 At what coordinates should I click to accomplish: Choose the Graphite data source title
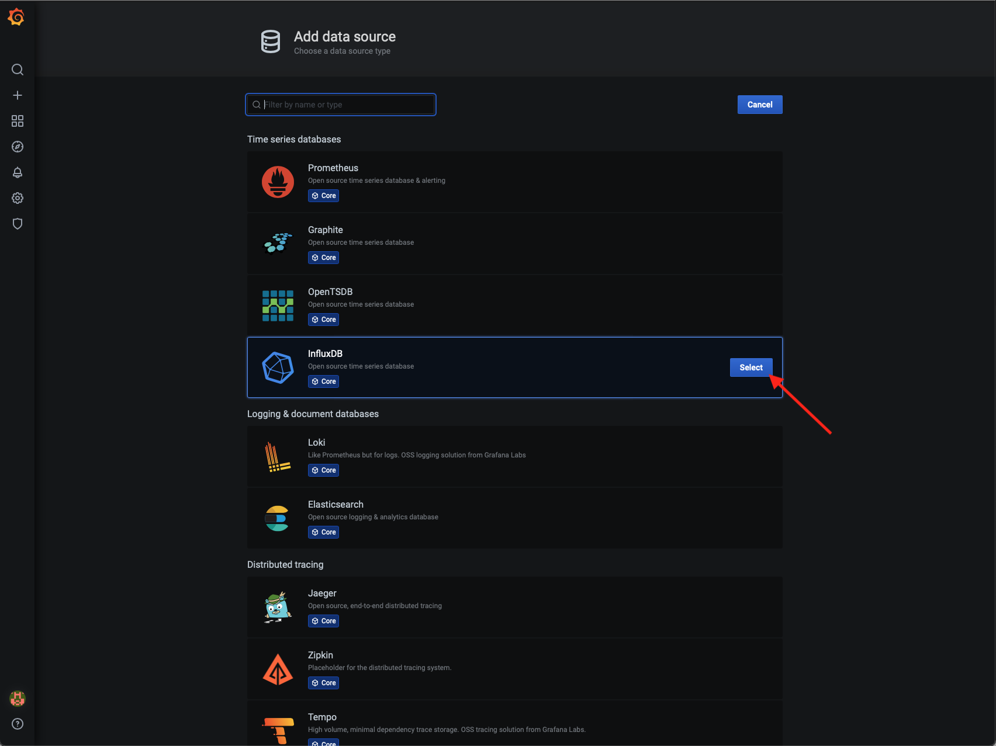pos(326,230)
